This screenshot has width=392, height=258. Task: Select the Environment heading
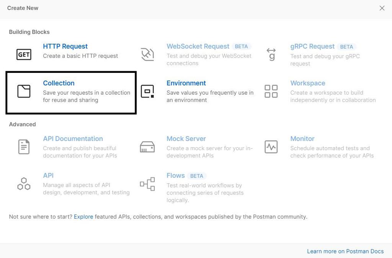pos(186,83)
